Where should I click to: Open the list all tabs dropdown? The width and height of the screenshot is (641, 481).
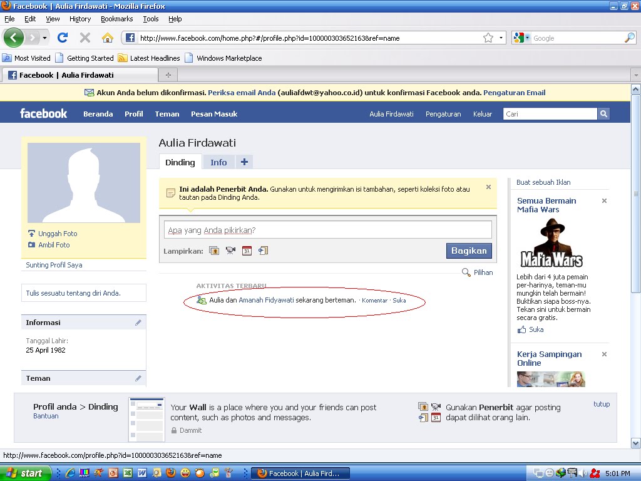click(636, 75)
